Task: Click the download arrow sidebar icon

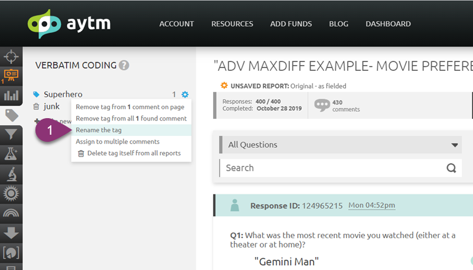Action: (11, 232)
